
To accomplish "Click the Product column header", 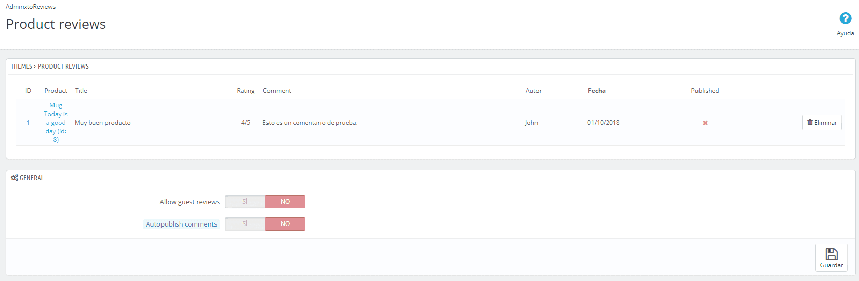I will (56, 91).
